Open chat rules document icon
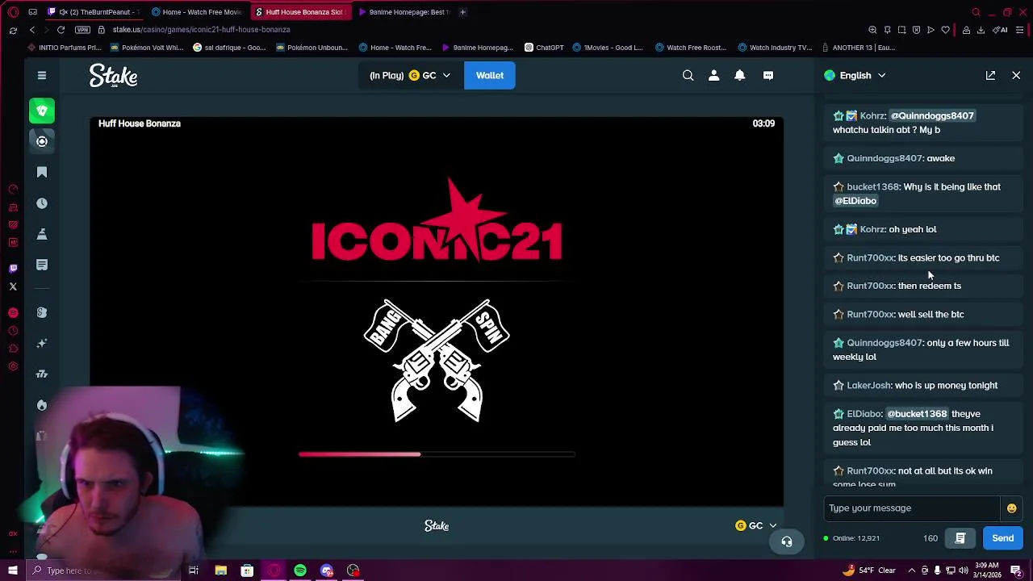 tap(960, 538)
